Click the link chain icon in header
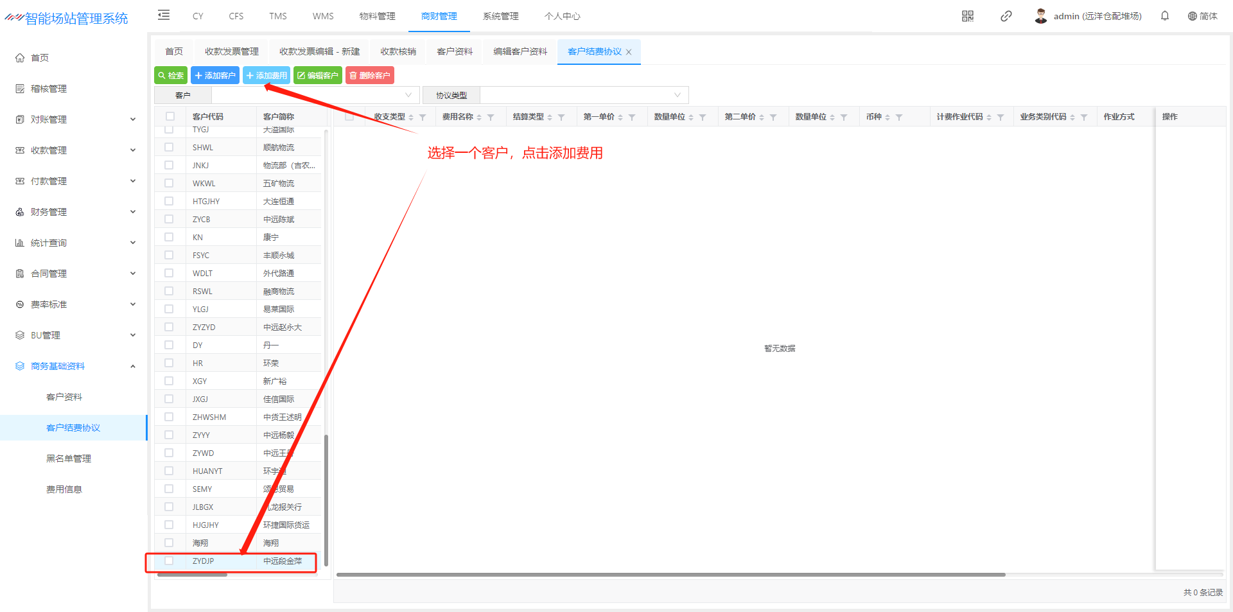The height and width of the screenshot is (612, 1233). pyautogui.click(x=1006, y=16)
